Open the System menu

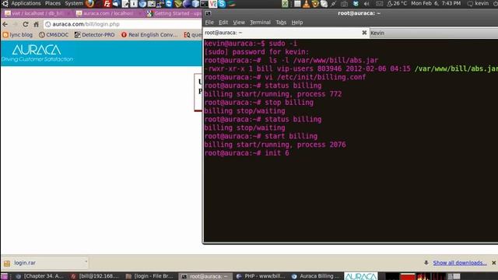click(74, 3)
